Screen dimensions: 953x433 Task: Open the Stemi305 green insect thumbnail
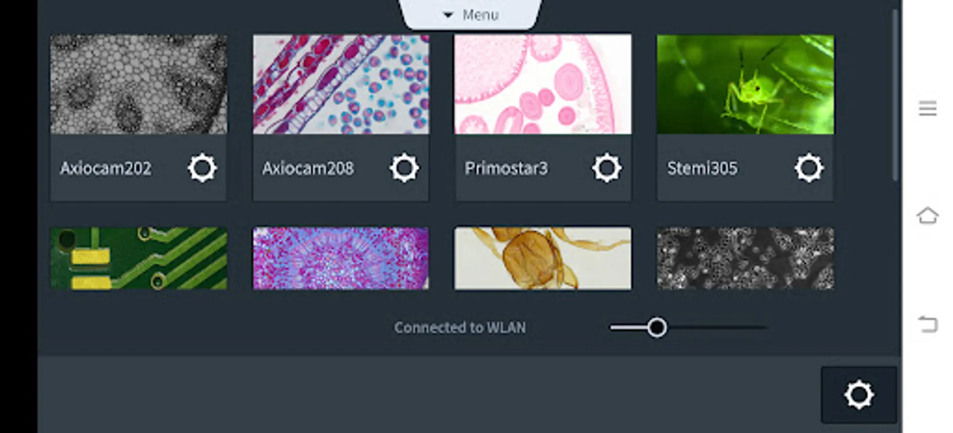(745, 84)
